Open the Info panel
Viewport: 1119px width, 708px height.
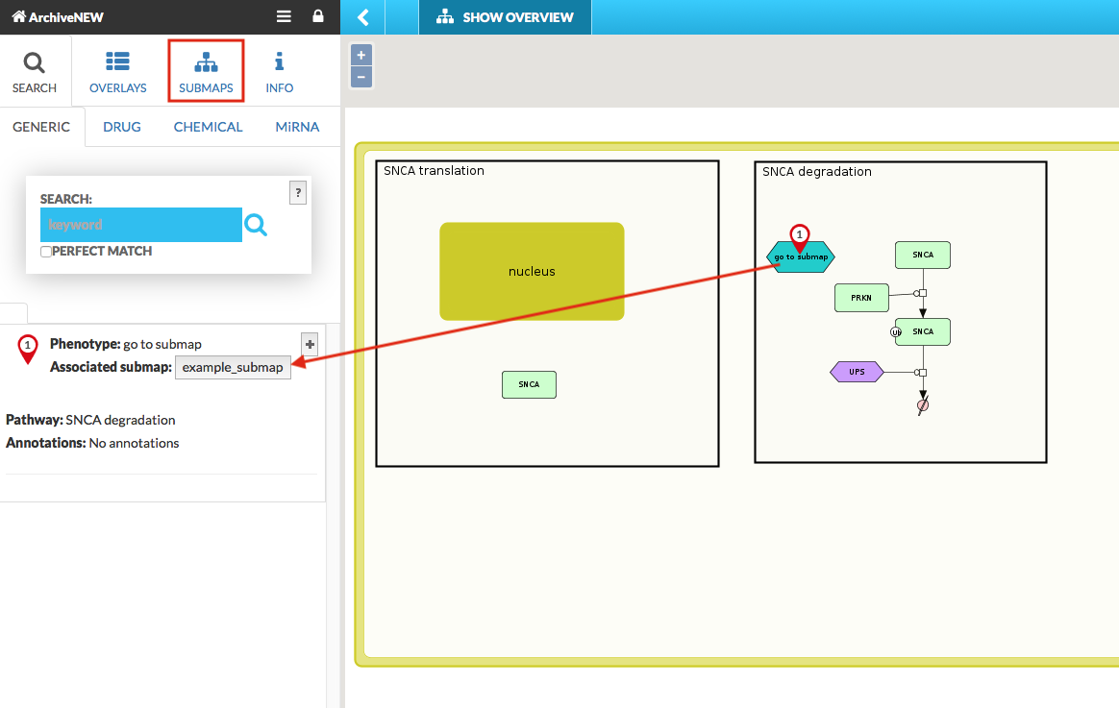click(x=279, y=73)
